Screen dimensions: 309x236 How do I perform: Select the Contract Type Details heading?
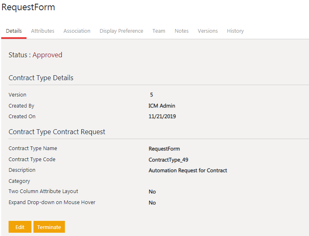pos(41,78)
